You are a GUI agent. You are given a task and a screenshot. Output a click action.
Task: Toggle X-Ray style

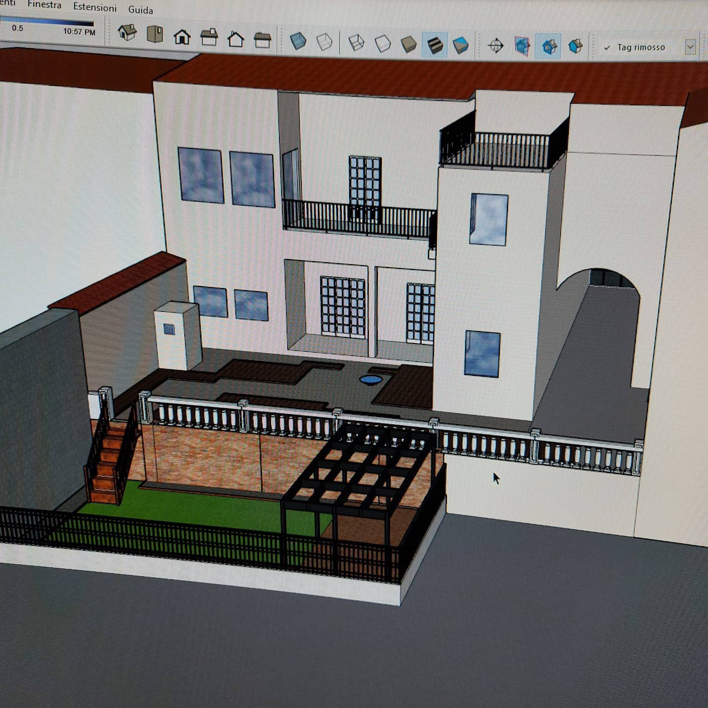click(x=298, y=41)
